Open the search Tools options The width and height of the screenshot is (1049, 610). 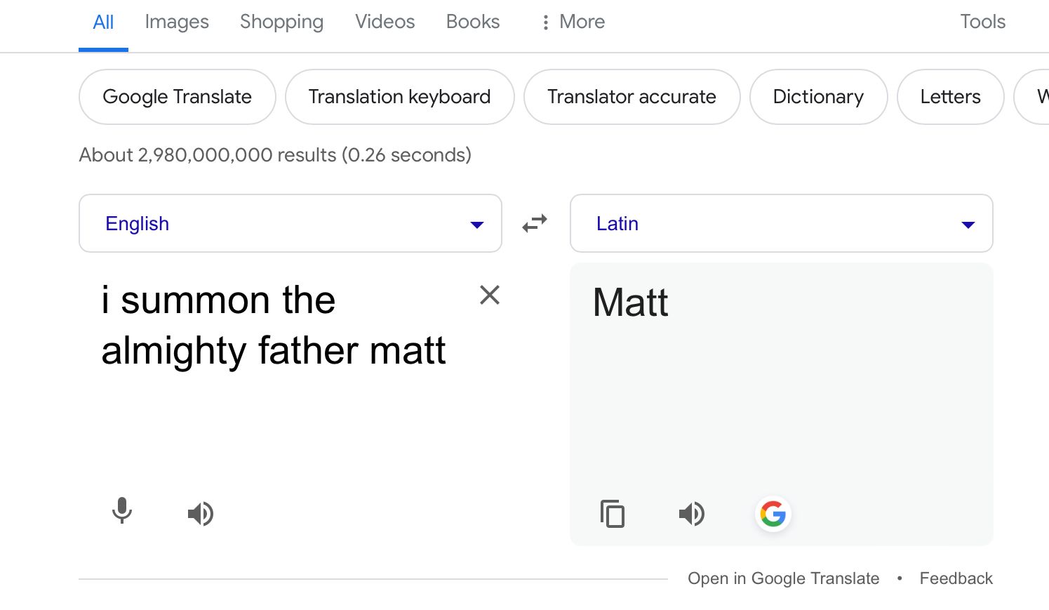click(982, 22)
